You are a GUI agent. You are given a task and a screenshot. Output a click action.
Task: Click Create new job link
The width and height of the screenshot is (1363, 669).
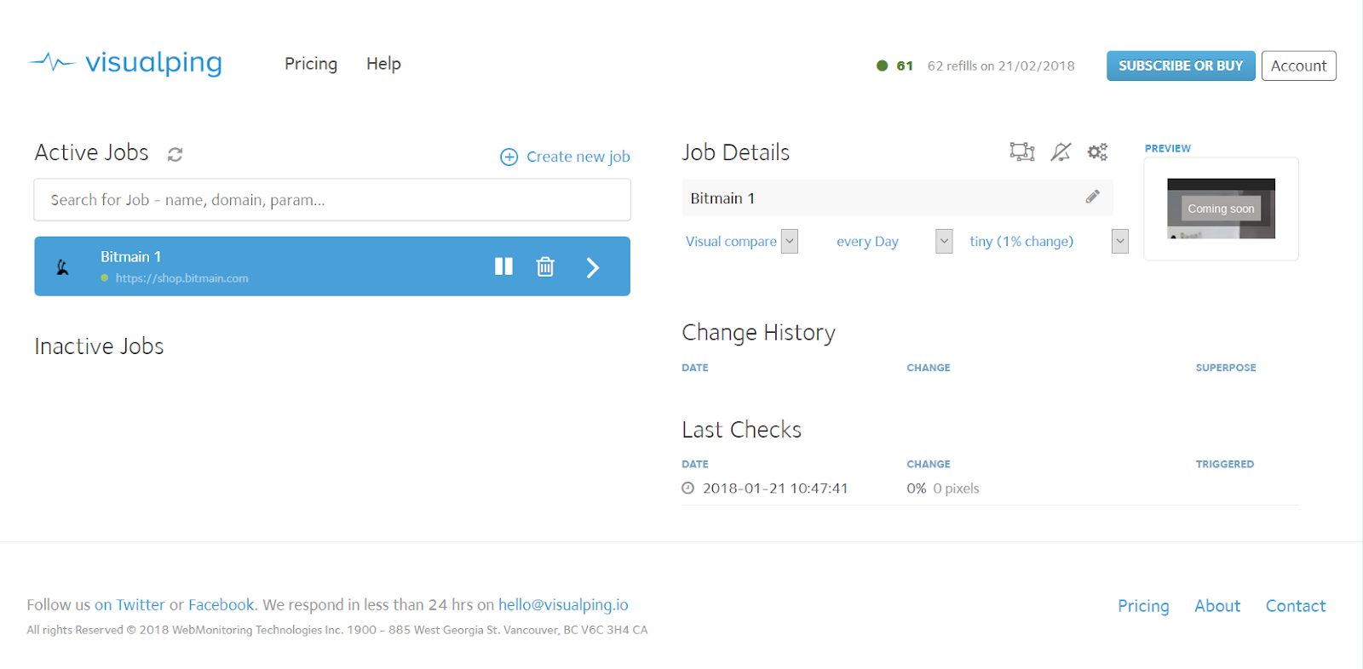[x=566, y=157]
